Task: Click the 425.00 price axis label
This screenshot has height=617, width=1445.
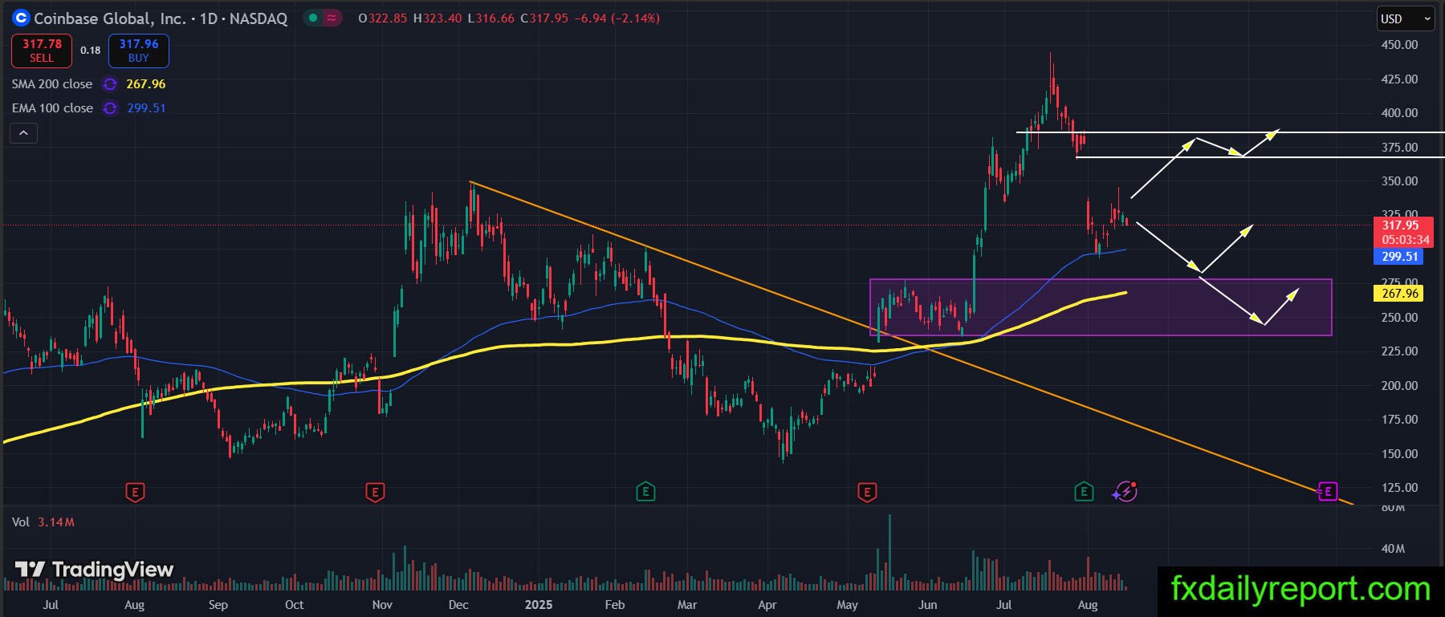Action: click(1399, 79)
